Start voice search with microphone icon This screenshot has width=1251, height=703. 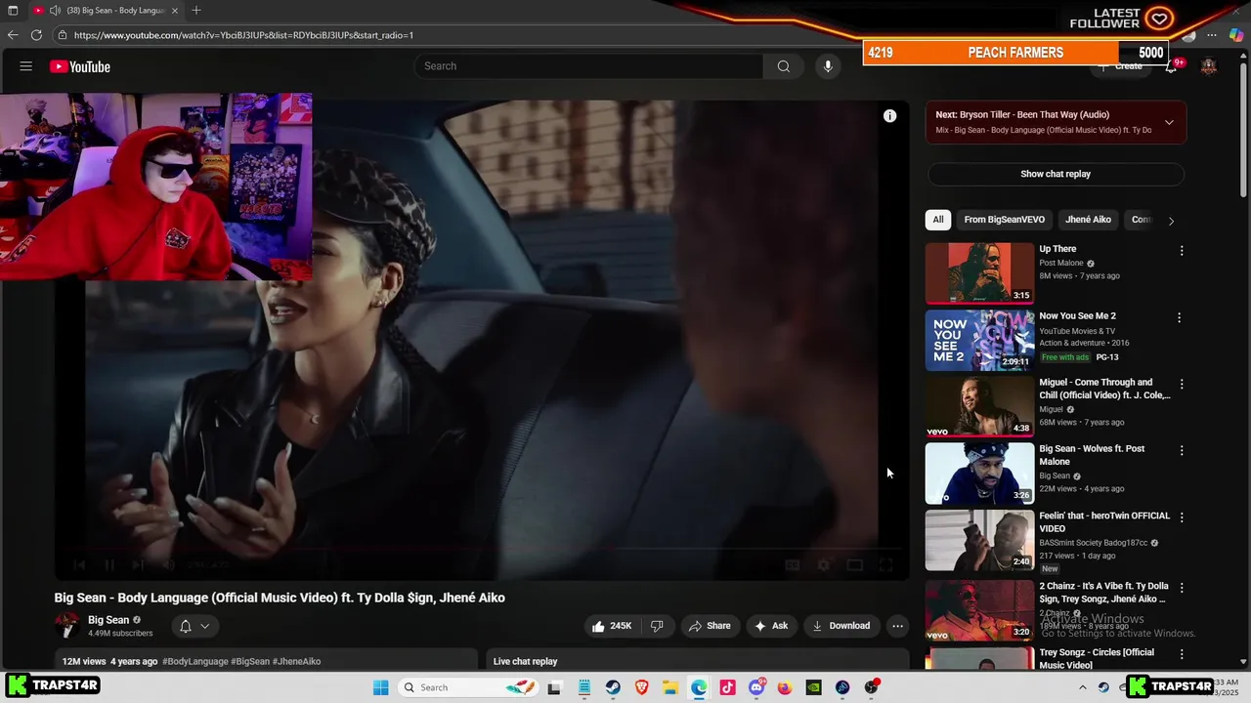tap(828, 66)
